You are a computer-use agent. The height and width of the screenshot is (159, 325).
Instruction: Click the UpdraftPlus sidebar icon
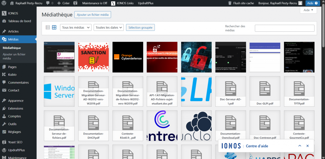[x=4, y=150]
